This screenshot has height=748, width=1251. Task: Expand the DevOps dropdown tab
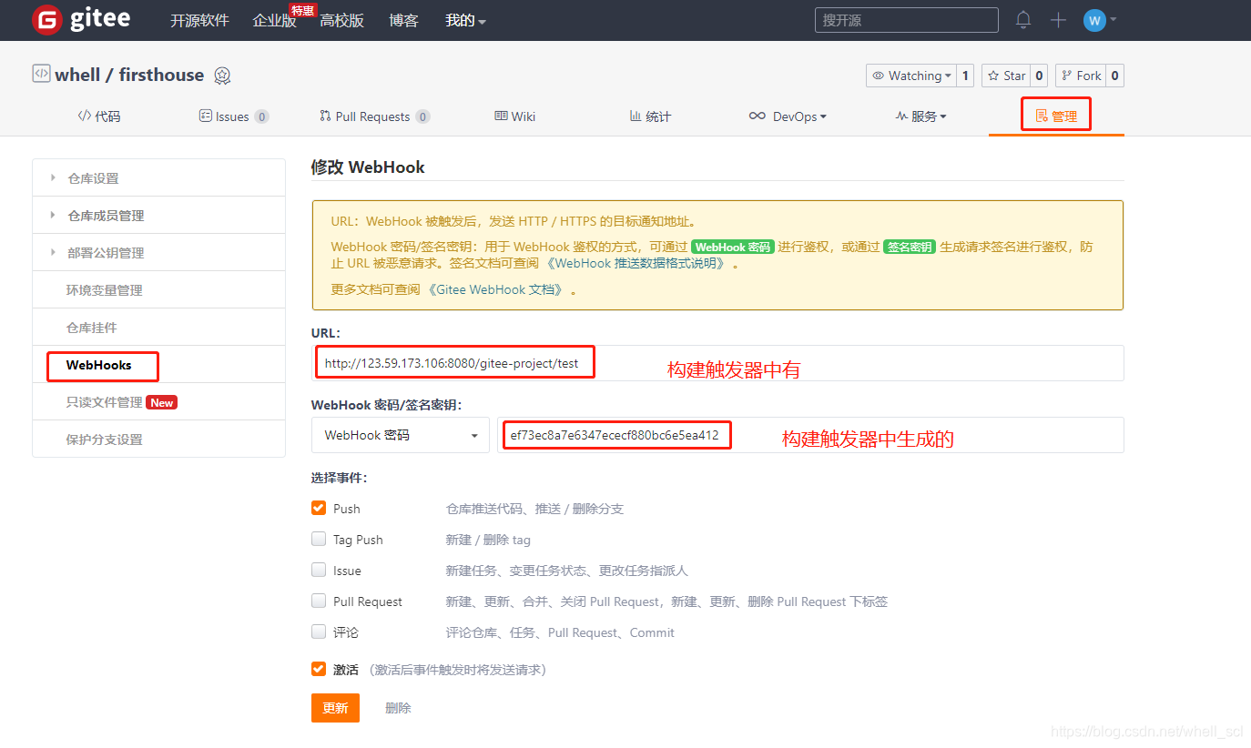788,116
